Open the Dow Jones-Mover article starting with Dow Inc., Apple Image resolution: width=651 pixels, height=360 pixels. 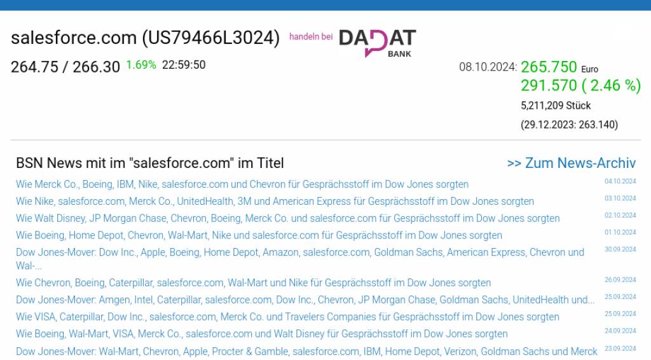click(300, 259)
